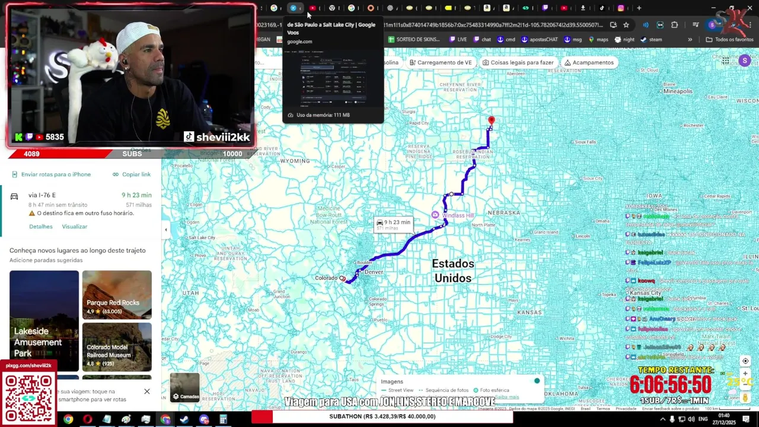Click the address bar URL
This screenshot has height=427, width=759.
[x=492, y=25]
